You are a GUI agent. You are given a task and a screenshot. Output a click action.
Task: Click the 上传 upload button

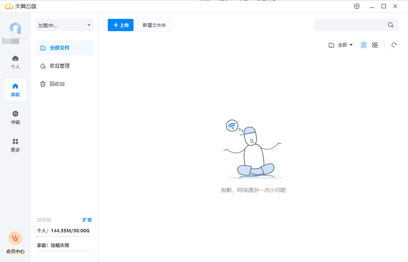click(x=120, y=25)
